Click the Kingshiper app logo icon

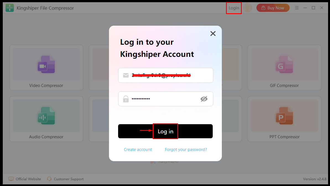tap(10, 8)
